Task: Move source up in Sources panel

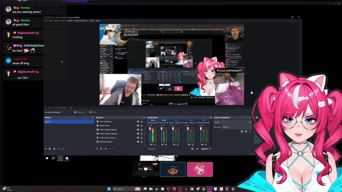Action: tap(110, 149)
